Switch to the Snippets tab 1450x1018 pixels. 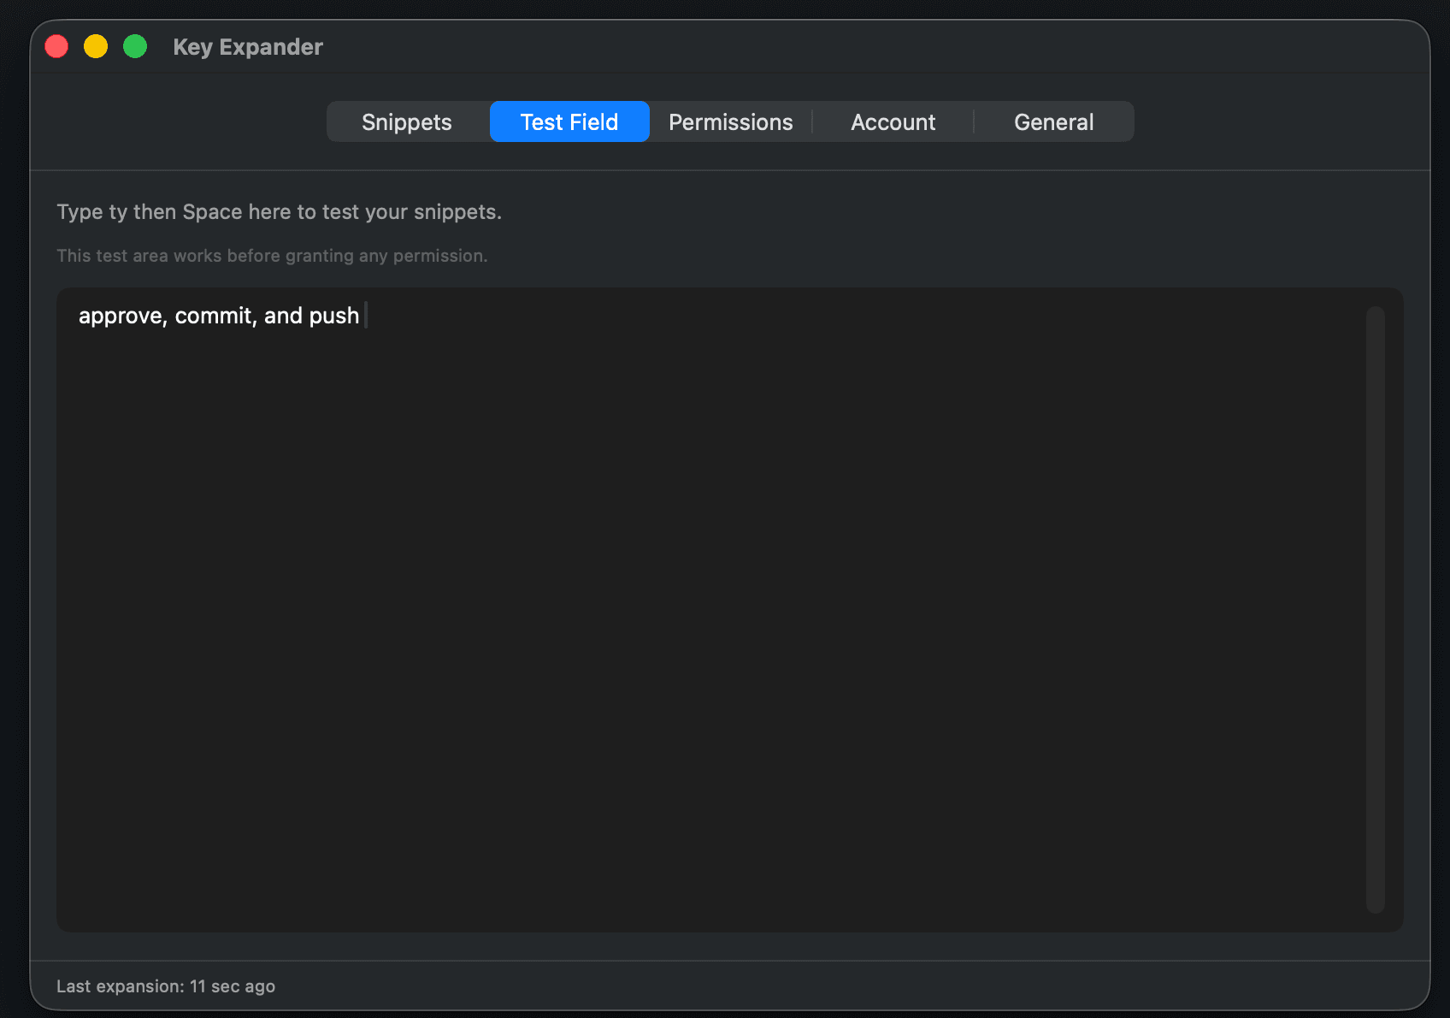point(407,122)
